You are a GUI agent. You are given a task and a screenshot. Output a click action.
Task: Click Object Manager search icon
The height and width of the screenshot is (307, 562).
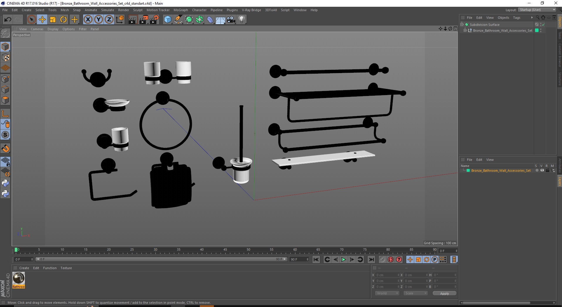(538, 18)
